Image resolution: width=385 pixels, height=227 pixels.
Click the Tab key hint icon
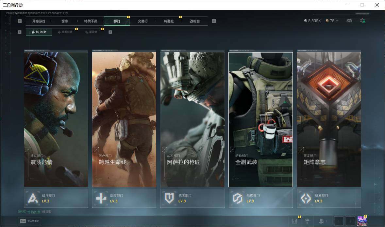(23, 221)
